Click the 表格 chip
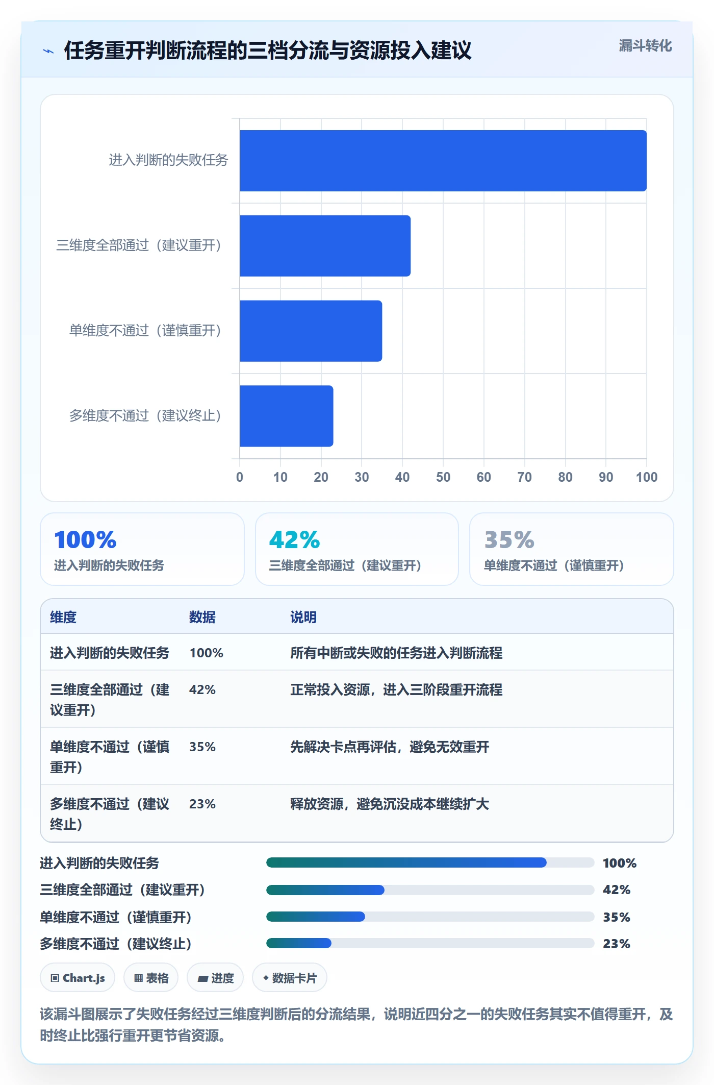This screenshot has width=714, height=1085. point(151,978)
